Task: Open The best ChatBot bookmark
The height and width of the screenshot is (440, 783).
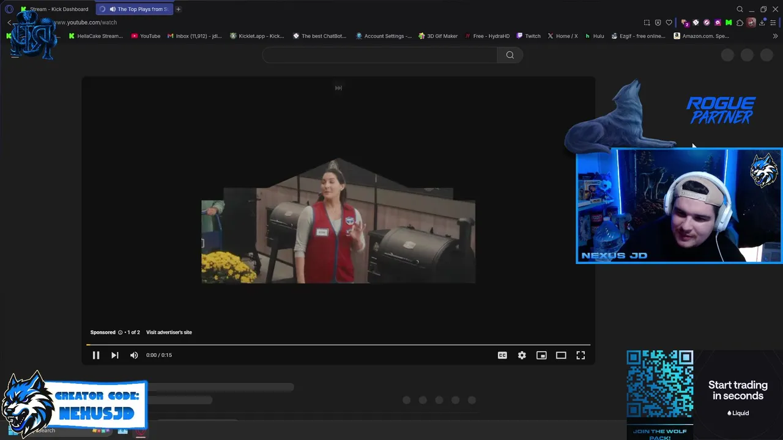Action: point(319,36)
